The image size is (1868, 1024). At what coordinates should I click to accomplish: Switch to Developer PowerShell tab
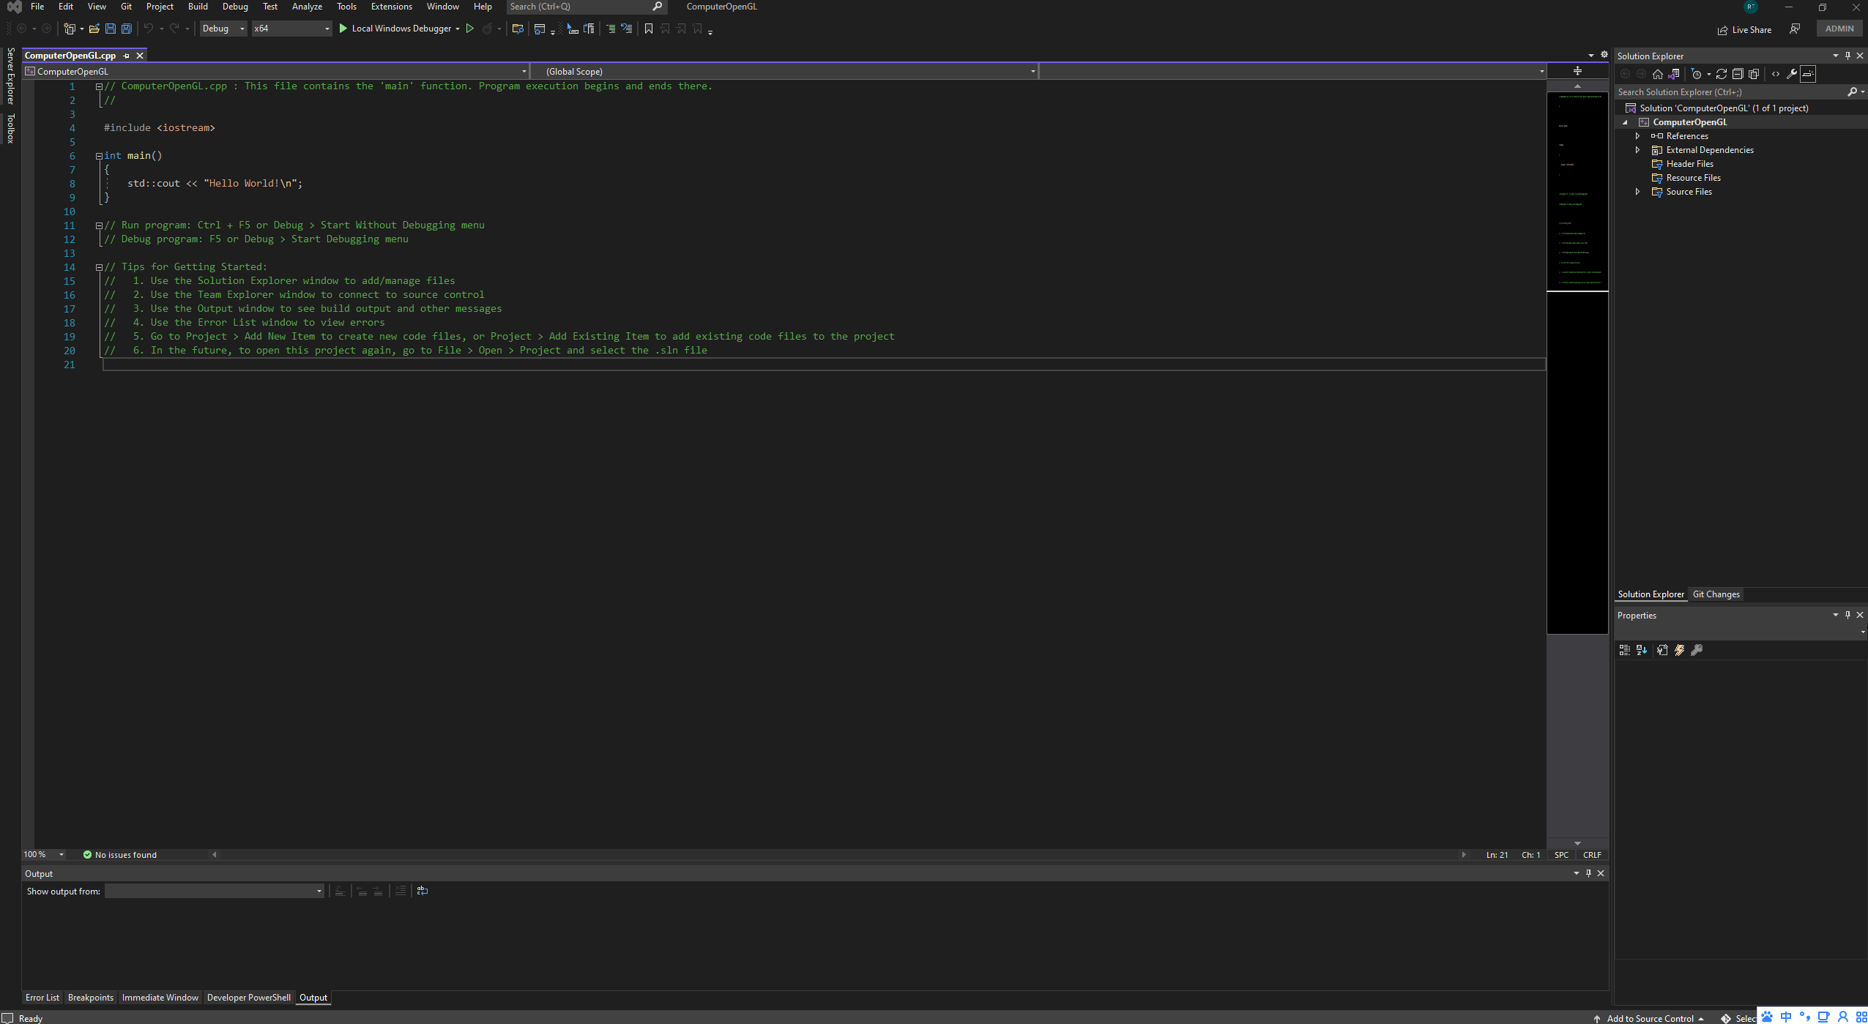[249, 998]
